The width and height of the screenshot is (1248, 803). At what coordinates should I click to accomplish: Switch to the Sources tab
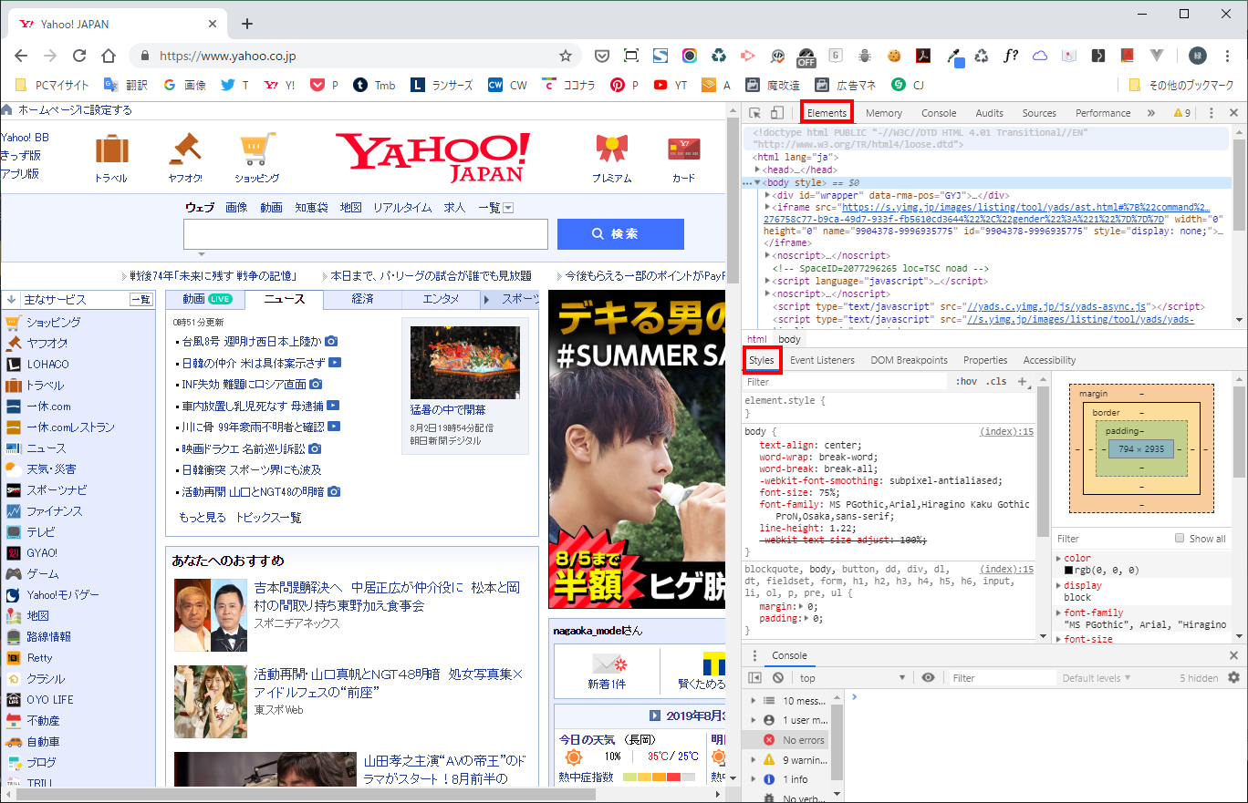pyautogui.click(x=1038, y=113)
